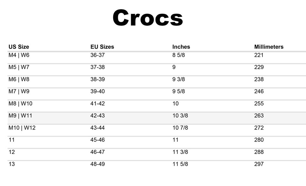Click the 255 millimeters value
Image resolution: width=306 pixels, height=186 pixels.
tap(259, 104)
